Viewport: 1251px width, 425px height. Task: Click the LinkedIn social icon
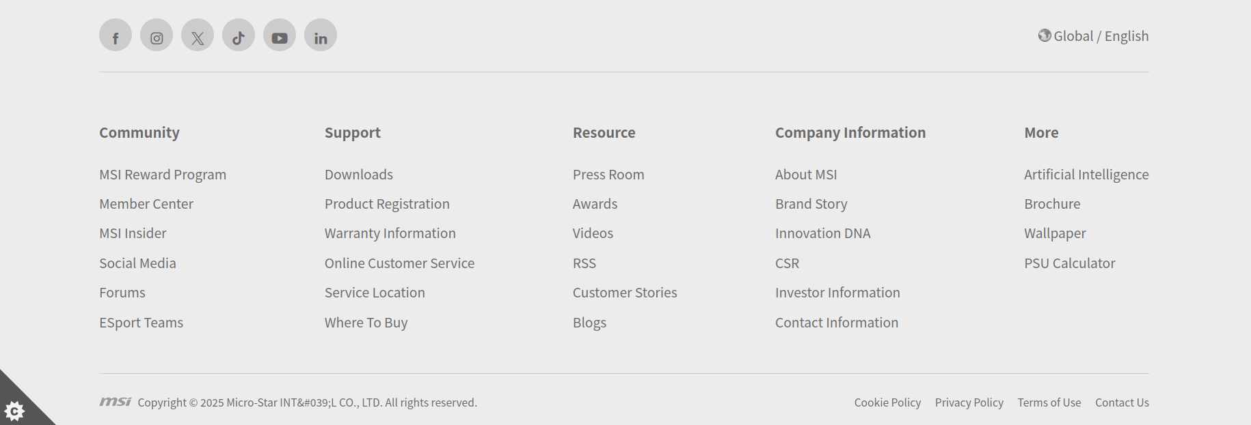coord(321,35)
